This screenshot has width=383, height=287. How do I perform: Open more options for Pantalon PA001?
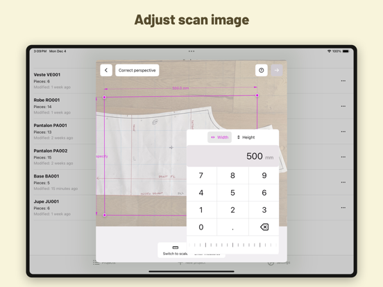tap(343, 132)
